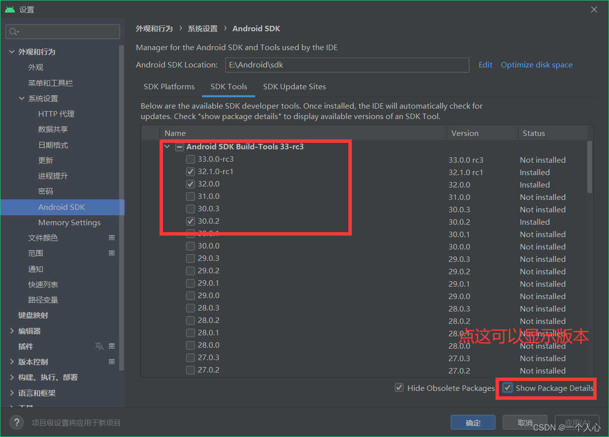This screenshot has width=609, height=437.
Task: Check the 29.0.3 build tools checkbox
Action: point(190,258)
